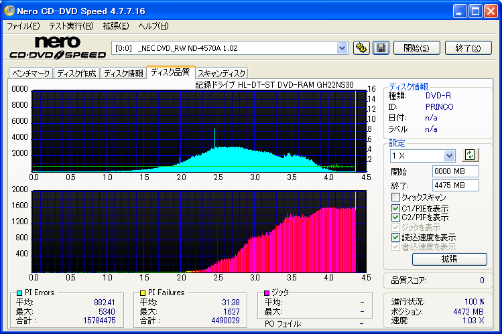Click the PI Failures 平均 value 31.38
The width and height of the screenshot is (502, 334).
tap(231, 303)
